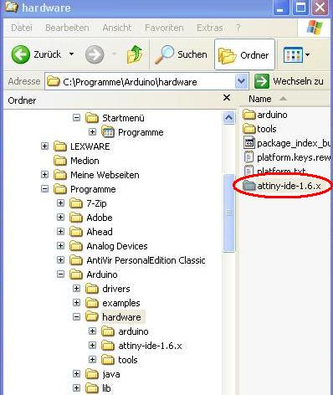Open the Suchen search tool
333x395 pixels.
pos(181,54)
